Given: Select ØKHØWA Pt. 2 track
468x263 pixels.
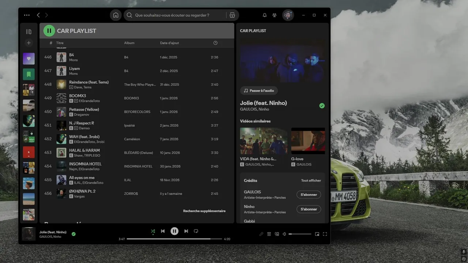Looking at the screenshot, I should click(x=137, y=194).
